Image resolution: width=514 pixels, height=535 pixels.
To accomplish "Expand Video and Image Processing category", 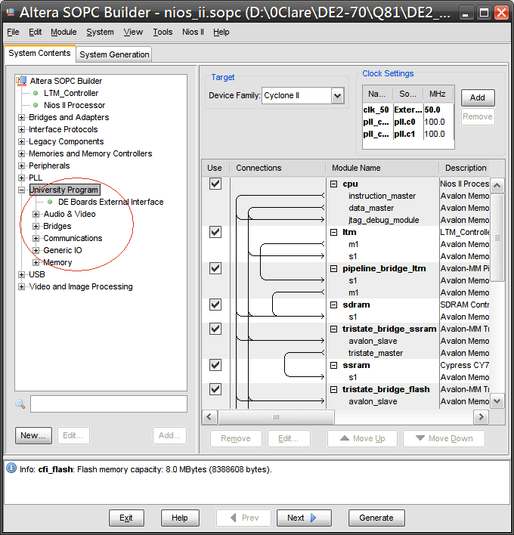I will coord(21,286).
